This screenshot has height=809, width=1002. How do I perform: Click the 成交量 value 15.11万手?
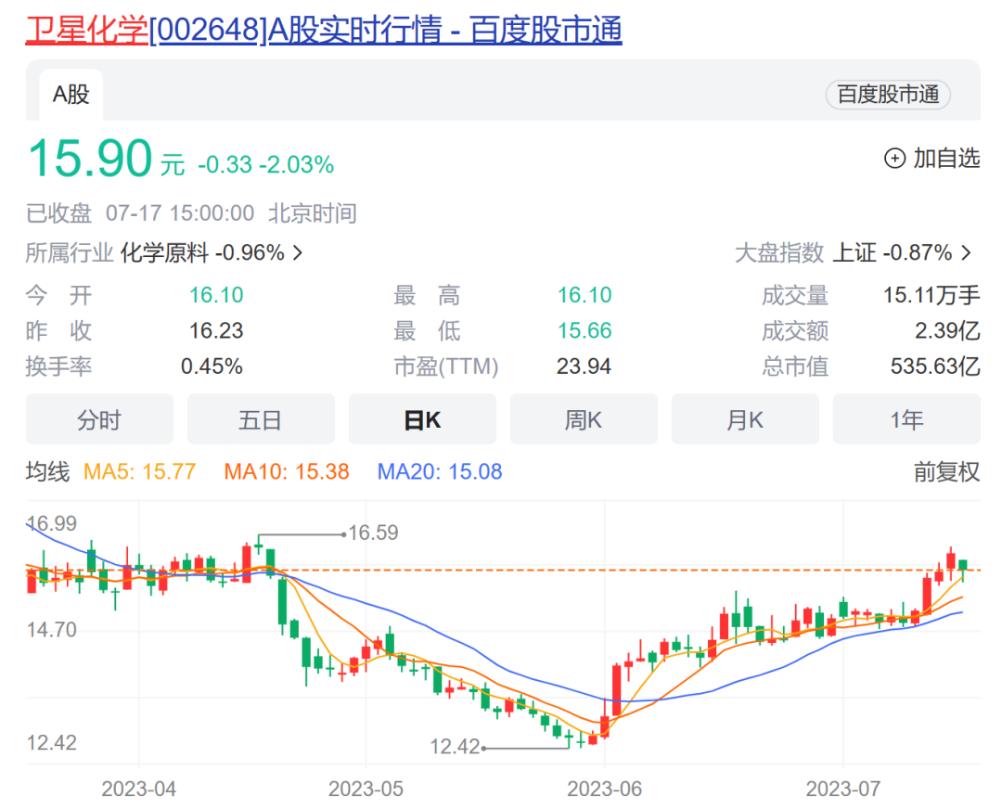coord(931,295)
